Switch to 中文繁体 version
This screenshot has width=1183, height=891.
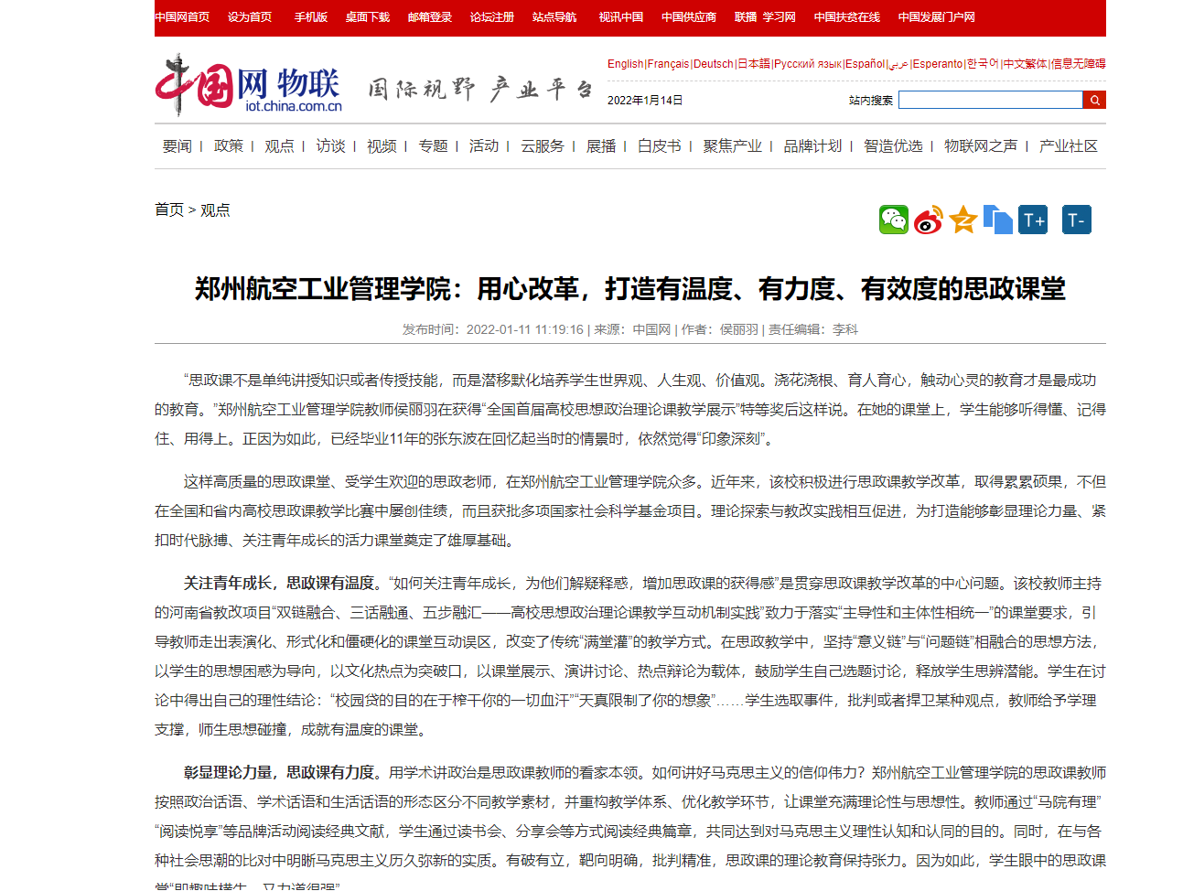1025,64
